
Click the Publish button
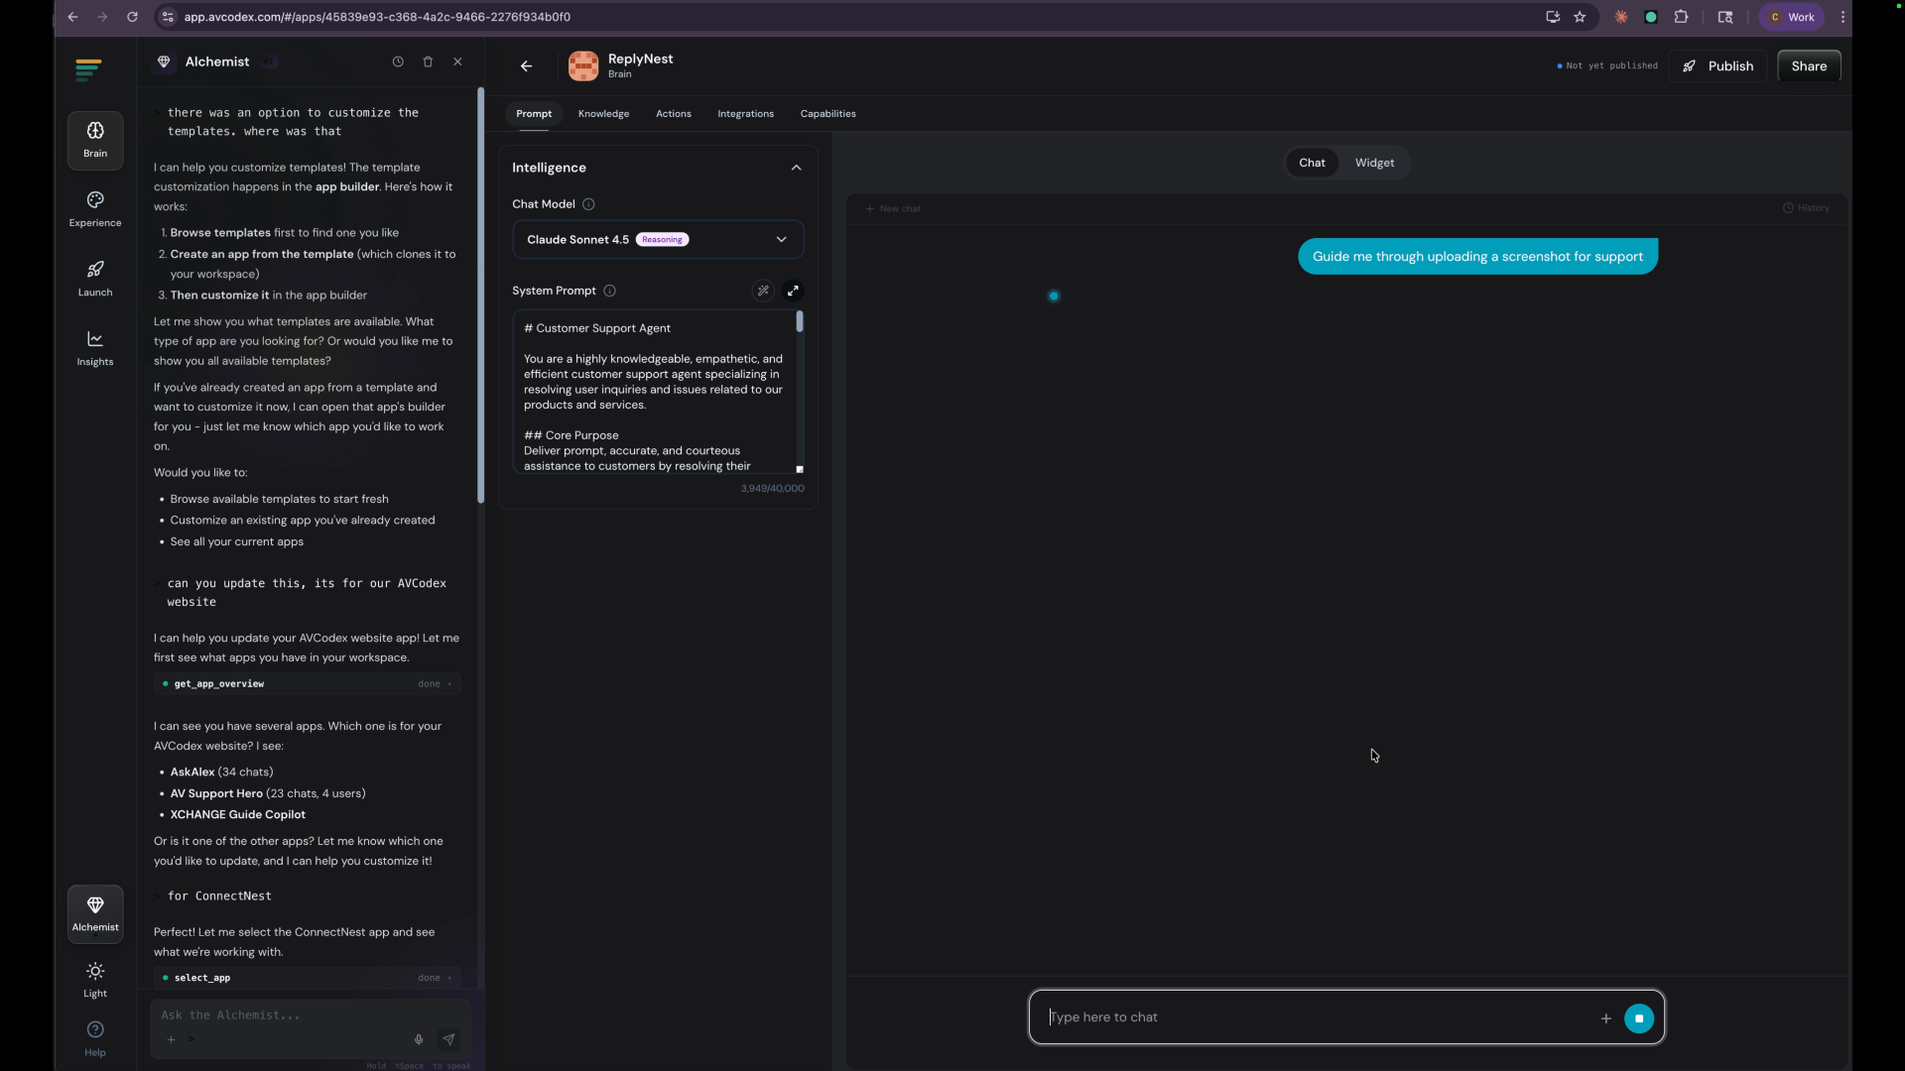(1717, 66)
